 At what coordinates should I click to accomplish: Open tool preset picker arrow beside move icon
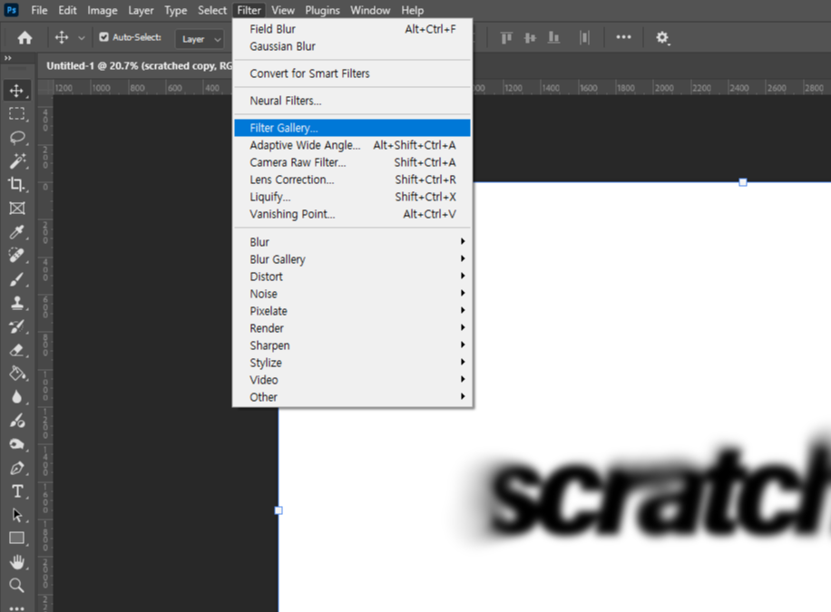click(x=81, y=38)
